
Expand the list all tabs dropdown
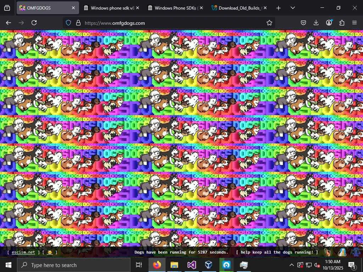(x=292, y=8)
